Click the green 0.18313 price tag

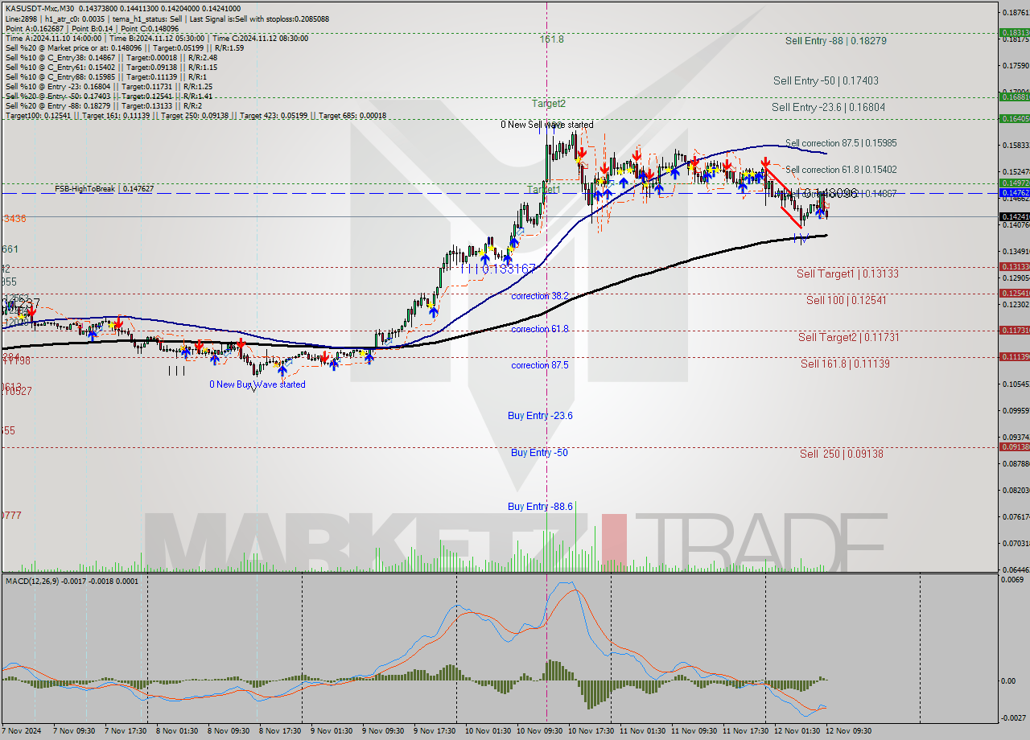(x=1014, y=33)
